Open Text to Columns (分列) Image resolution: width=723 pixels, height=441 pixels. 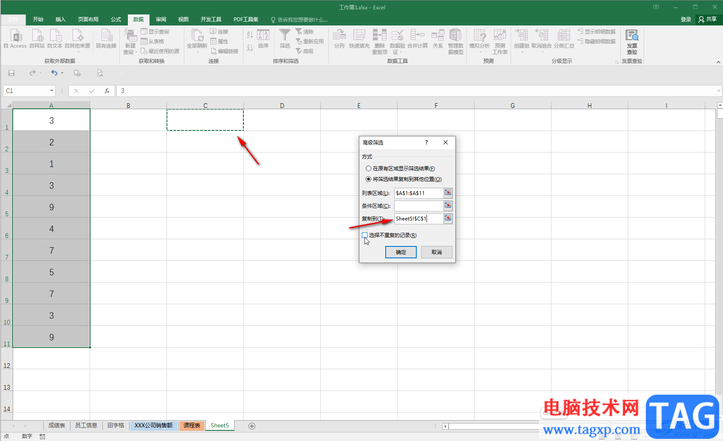(339, 39)
